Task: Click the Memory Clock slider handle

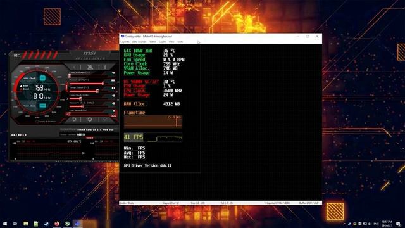Action: coord(82,106)
